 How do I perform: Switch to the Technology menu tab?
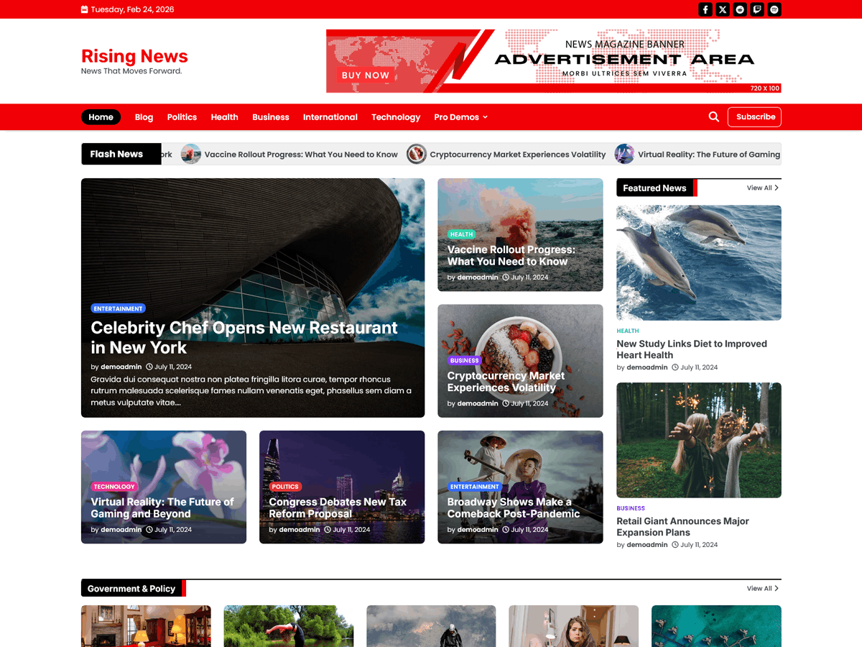pyautogui.click(x=396, y=116)
